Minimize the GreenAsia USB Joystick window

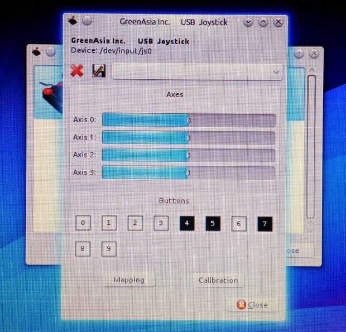point(248,22)
